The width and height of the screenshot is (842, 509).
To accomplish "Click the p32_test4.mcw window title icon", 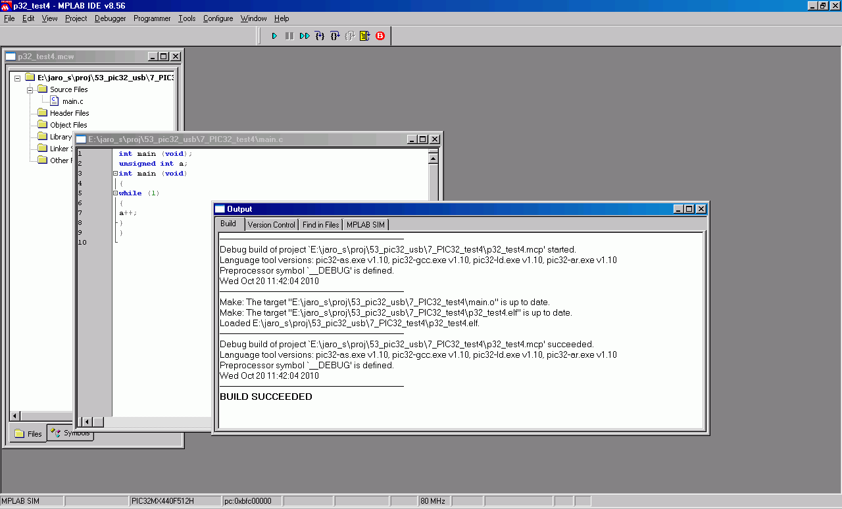I will tap(11, 57).
